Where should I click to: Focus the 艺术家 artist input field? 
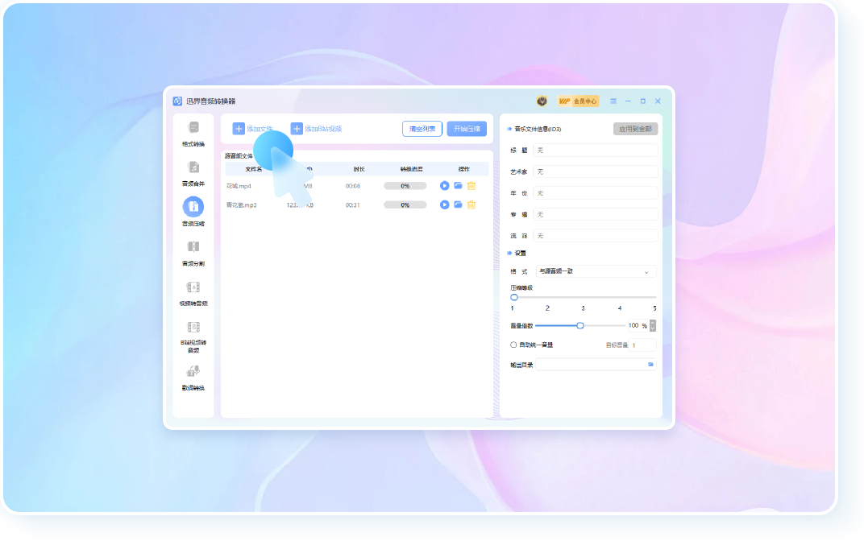point(596,171)
